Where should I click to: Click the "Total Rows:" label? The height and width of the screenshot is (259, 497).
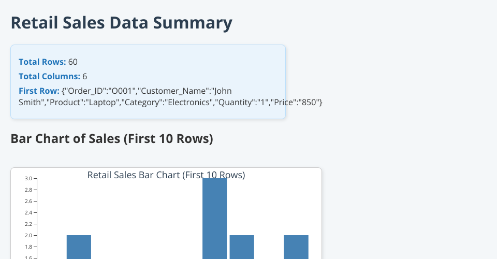(42, 62)
